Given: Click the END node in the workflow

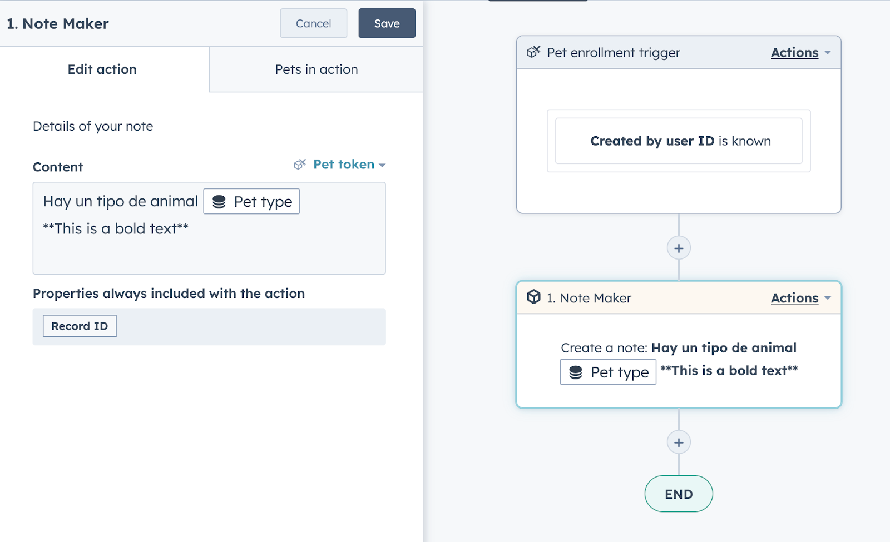Looking at the screenshot, I should point(678,493).
